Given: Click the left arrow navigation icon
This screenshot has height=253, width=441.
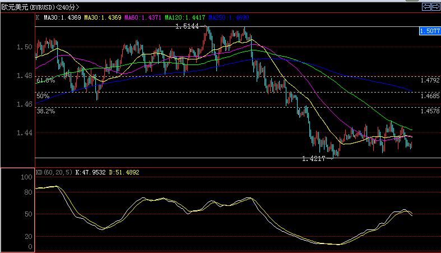Looking at the screenshot, I should pyautogui.click(x=426, y=7).
